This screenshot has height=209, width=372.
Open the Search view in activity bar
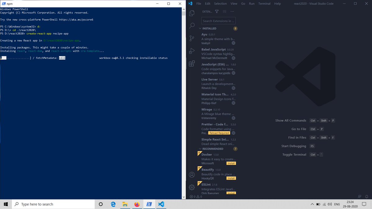[x=192, y=26]
